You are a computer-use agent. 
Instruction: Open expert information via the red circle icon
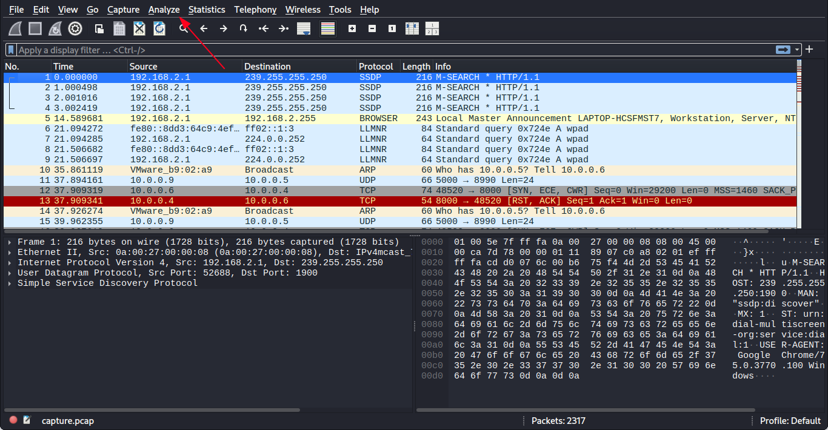tap(13, 420)
